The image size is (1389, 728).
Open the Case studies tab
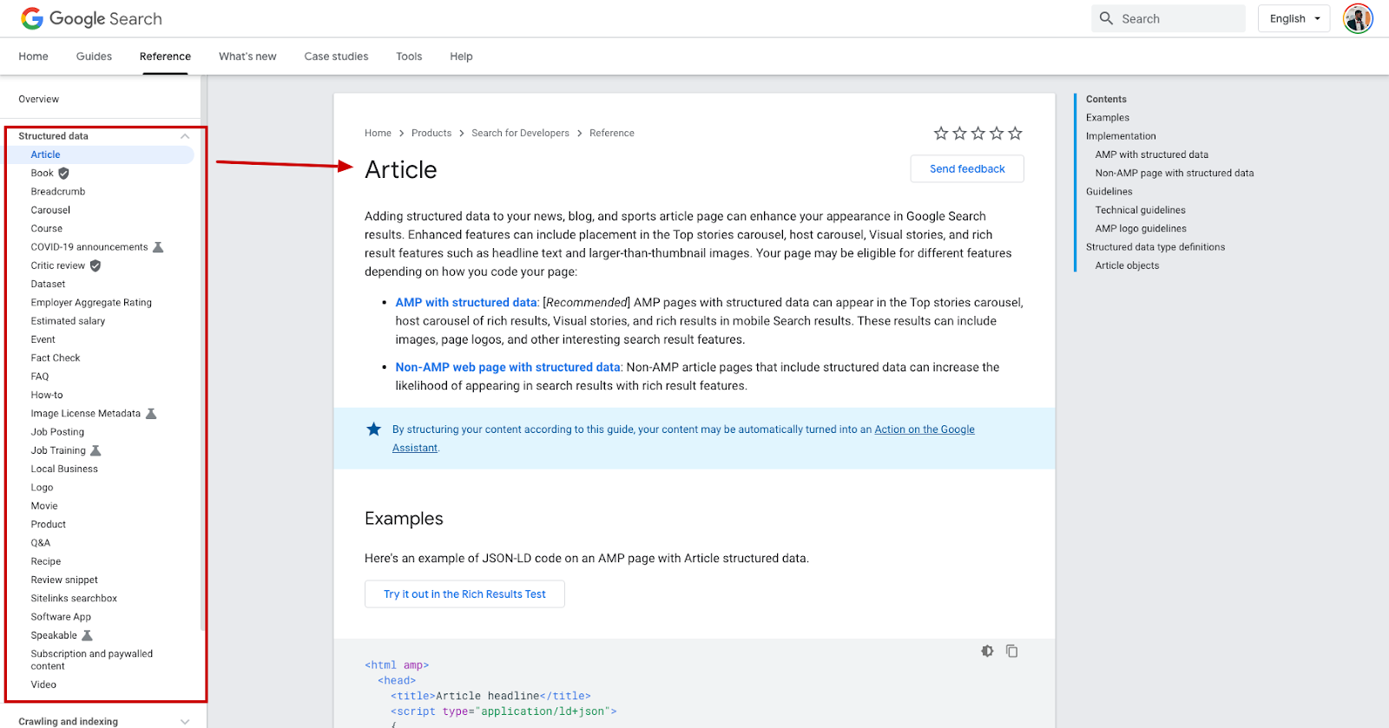click(x=336, y=56)
